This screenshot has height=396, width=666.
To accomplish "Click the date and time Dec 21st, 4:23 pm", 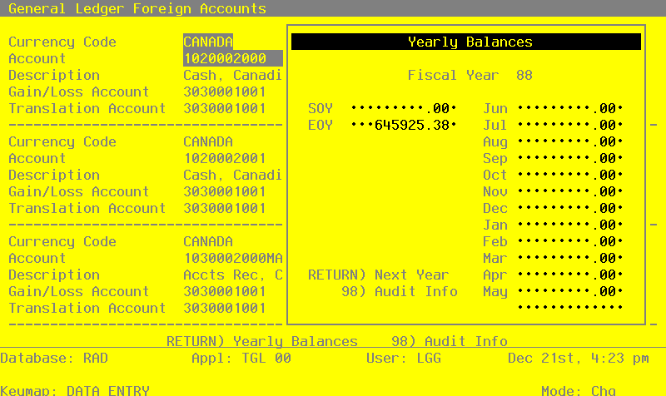I will tap(579, 358).
